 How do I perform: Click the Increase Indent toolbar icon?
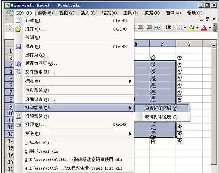[168, 27]
